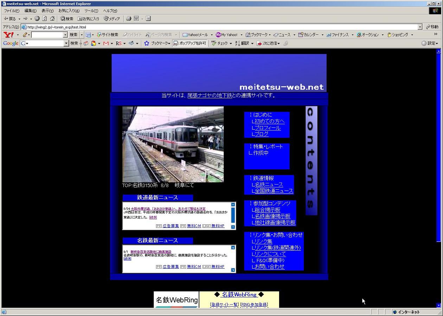Click the サイト検索 site search button
Screen dimensions: 443x316
coord(108,35)
